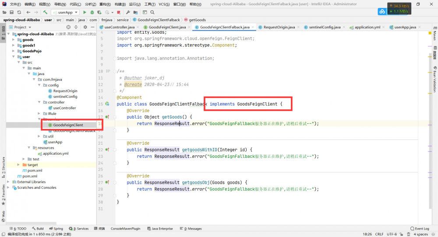The height and width of the screenshot is (237, 438).
Task: Click the UTF-8 encoding selector in status bar
Action: click(x=392, y=234)
